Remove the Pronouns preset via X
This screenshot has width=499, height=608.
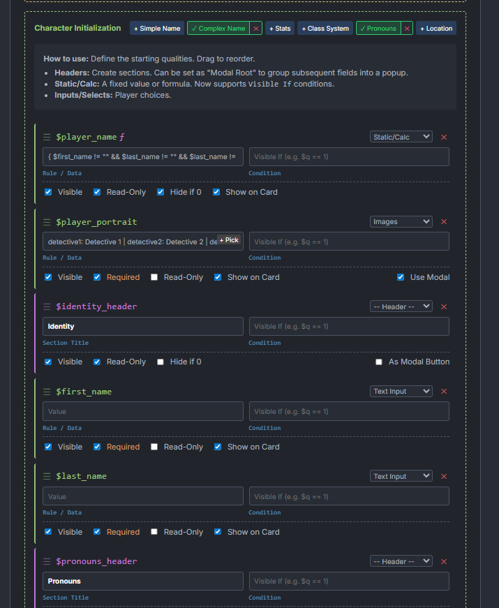click(406, 29)
